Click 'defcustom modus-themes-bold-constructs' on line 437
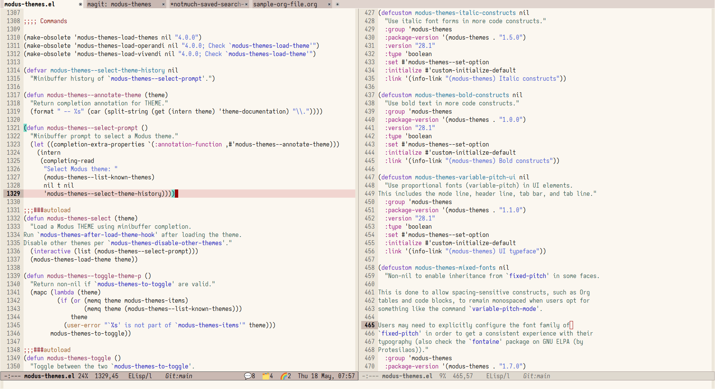The width and height of the screenshot is (715, 389). [x=445, y=95]
